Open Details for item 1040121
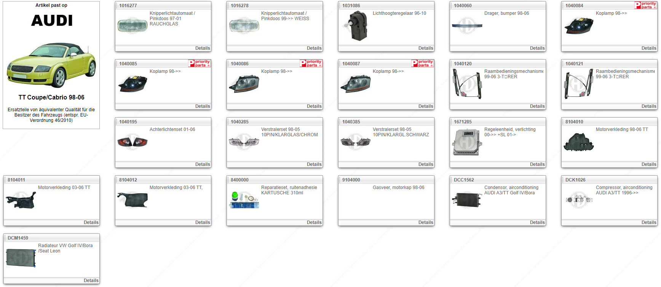Viewport: 661px width, 287px height. coord(649,106)
